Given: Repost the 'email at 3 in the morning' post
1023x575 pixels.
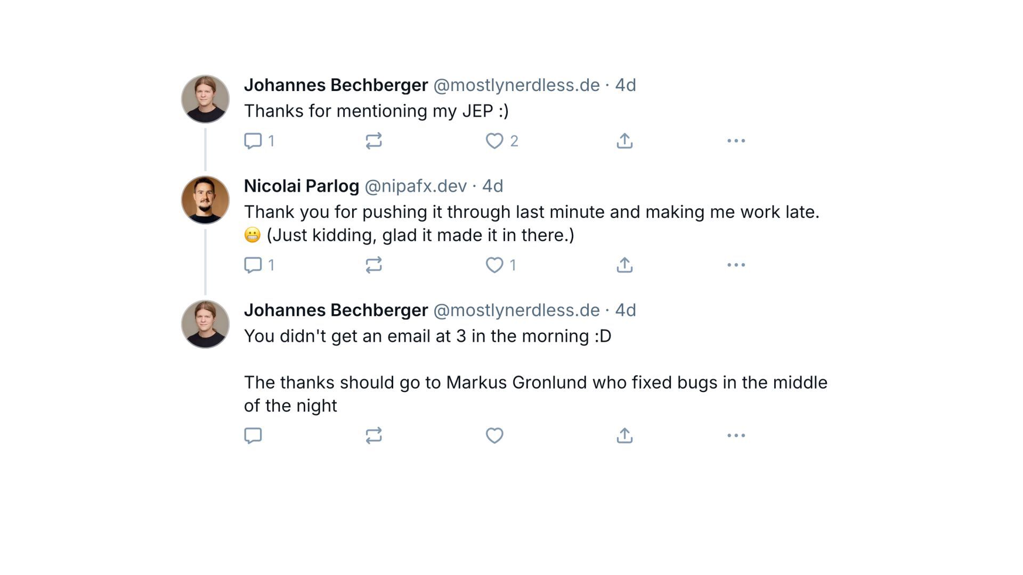Looking at the screenshot, I should pyautogui.click(x=374, y=436).
